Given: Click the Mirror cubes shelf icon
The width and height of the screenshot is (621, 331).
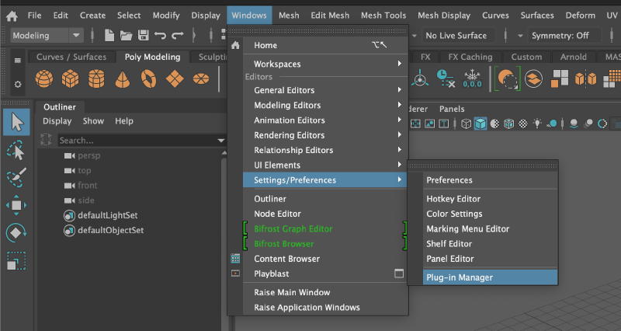Looking at the screenshot, I should 586,78.
